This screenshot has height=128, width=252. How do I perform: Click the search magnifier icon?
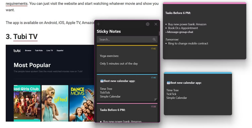(x=154, y=39)
